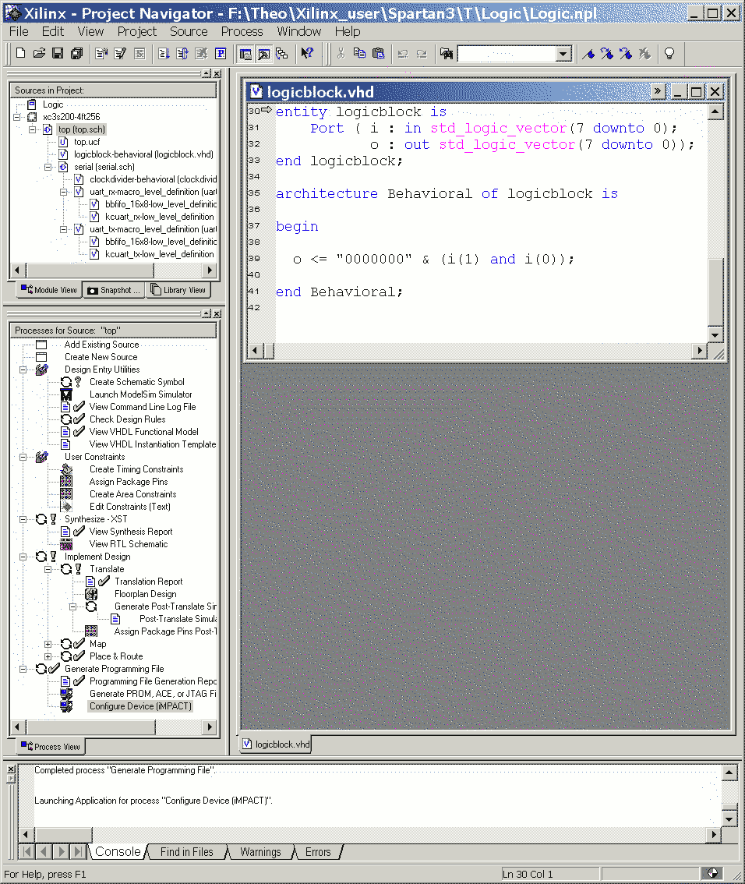Collapse the User Constraints group
The image size is (745, 884).
[23, 458]
